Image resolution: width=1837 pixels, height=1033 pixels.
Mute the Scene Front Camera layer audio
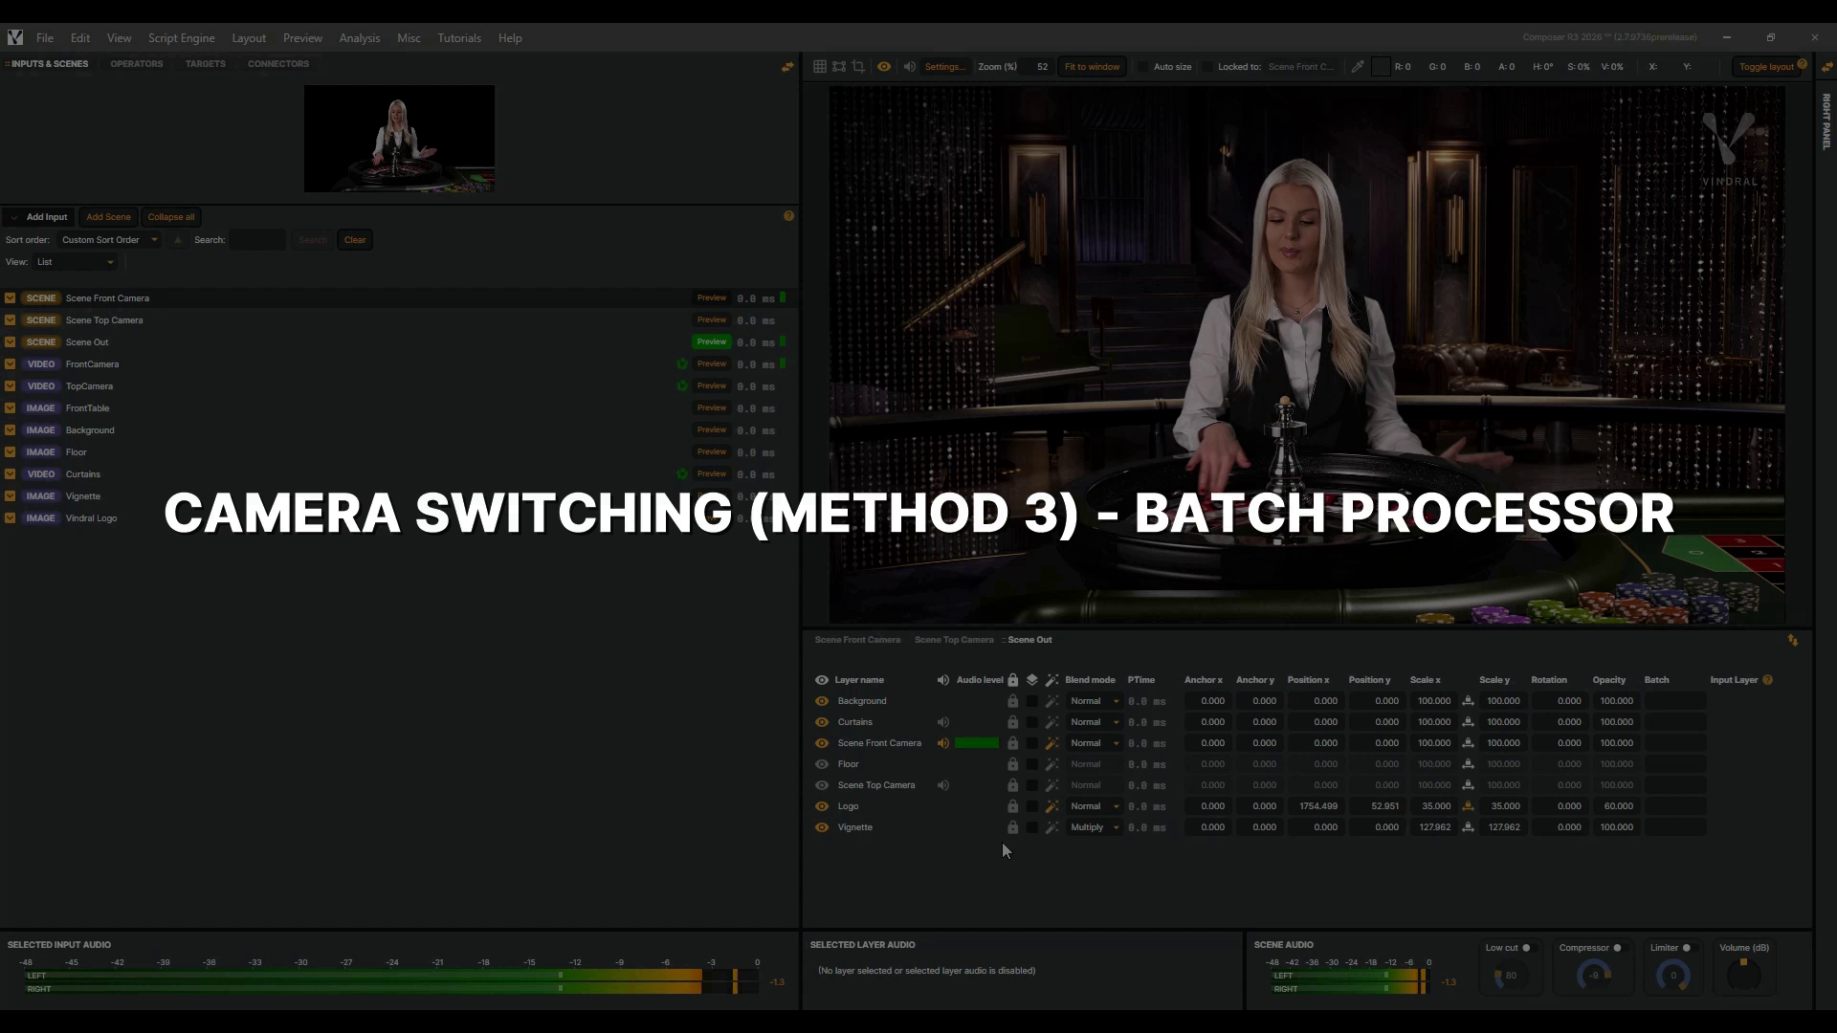point(942,743)
